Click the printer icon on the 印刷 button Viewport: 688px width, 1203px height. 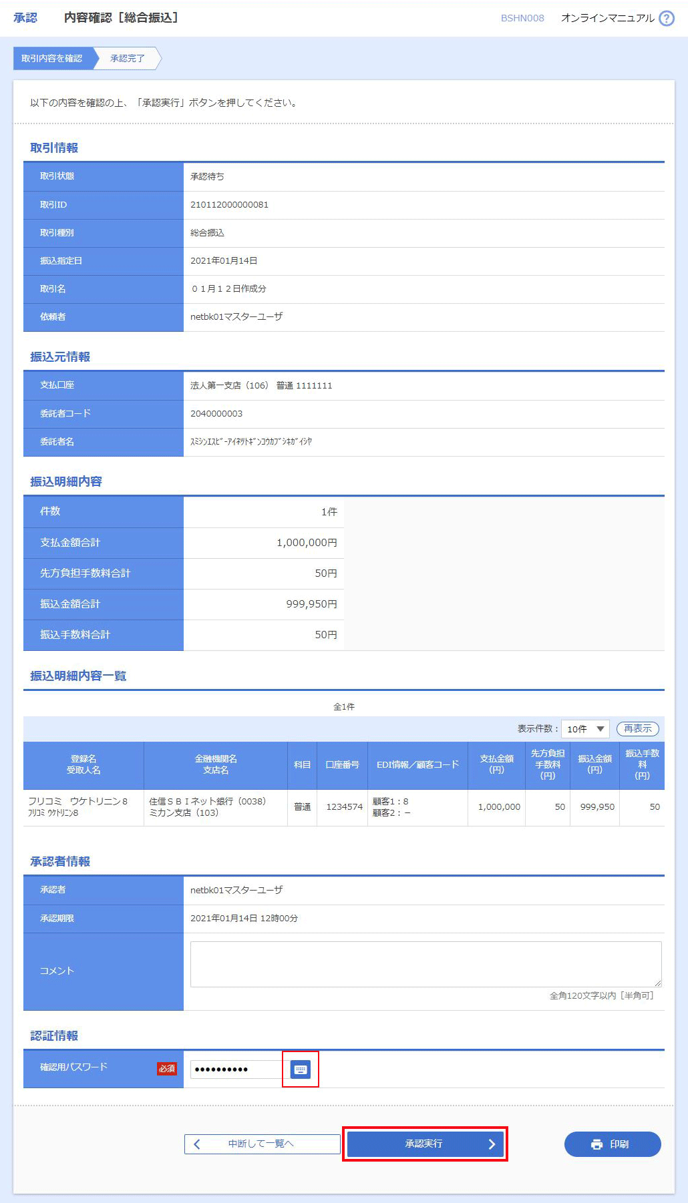point(596,1144)
